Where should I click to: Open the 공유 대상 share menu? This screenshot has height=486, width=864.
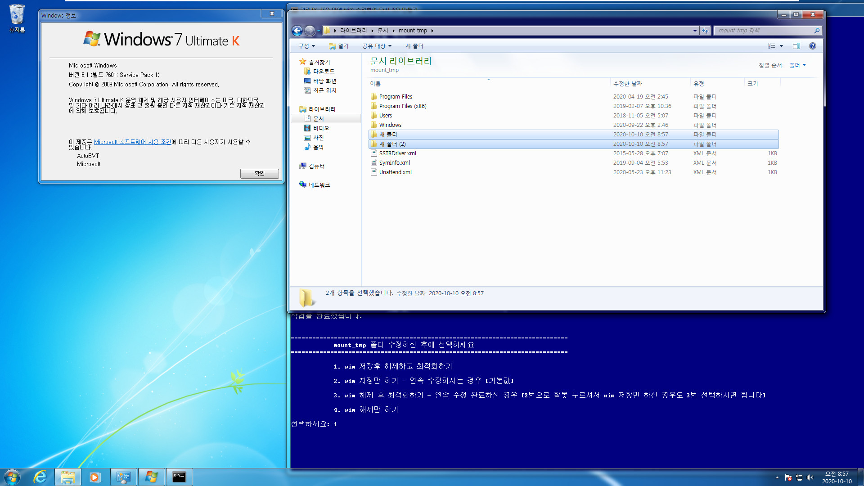377,46
